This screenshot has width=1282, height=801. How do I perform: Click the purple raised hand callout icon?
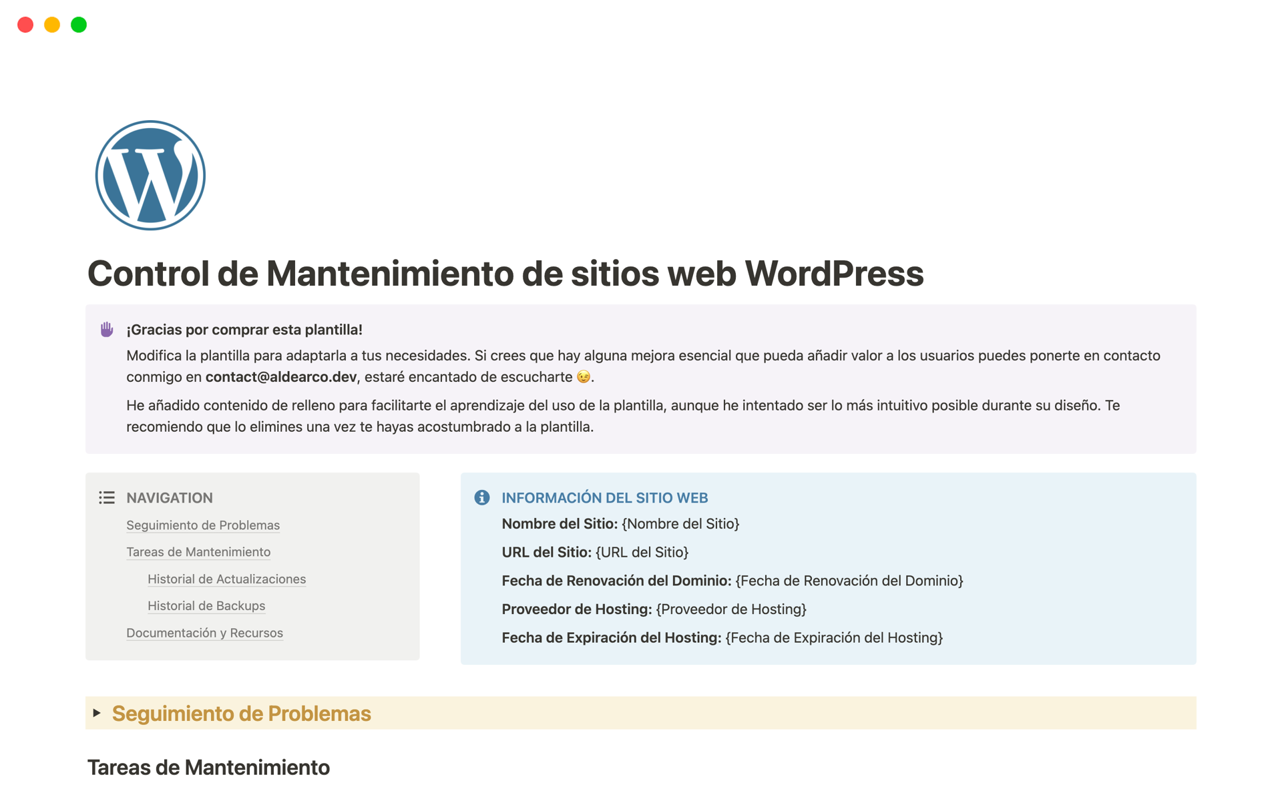coord(107,329)
